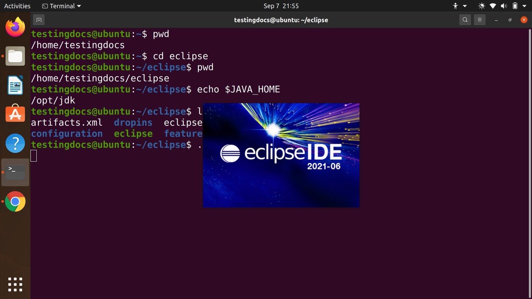The image size is (532, 299).
Task: Click the date Sep 7 to open calendar
Action: [x=281, y=6]
